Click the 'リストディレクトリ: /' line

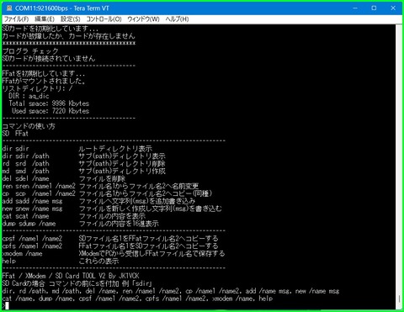pos(37,88)
